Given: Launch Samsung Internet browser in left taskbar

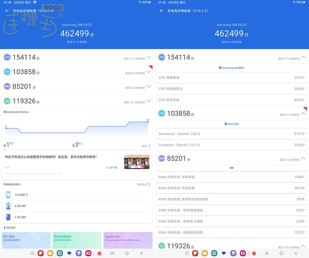Looking at the screenshot, I should tap(79, 253).
